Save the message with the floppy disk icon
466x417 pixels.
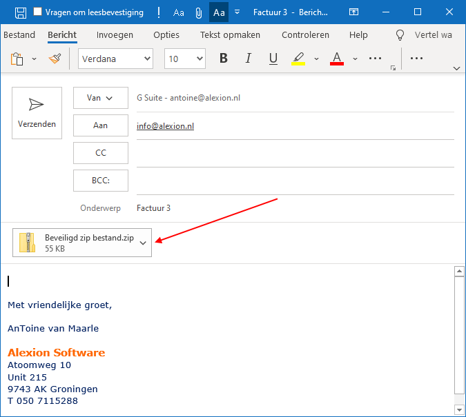pos(21,13)
